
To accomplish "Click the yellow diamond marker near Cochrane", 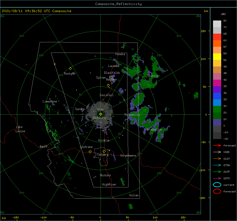I will pos(90,152).
